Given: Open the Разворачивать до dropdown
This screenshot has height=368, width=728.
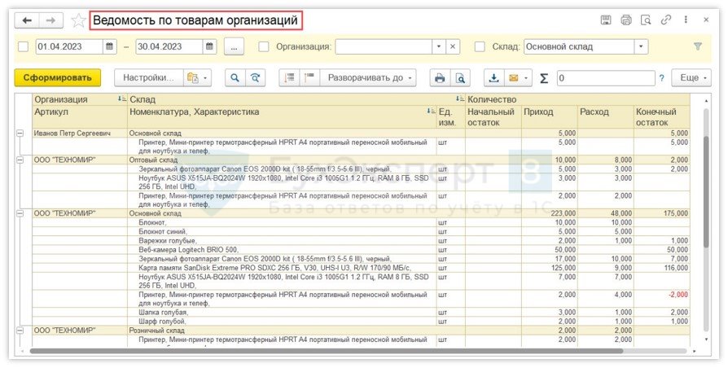Looking at the screenshot, I should [x=369, y=78].
